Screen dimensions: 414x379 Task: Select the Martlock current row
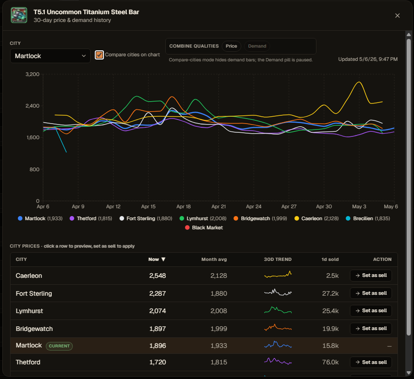(x=204, y=346)
